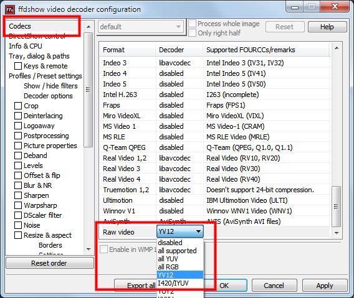354x298 pixels.
Task: Click disabled decoder for Fraps
Action: click(171, 105)
